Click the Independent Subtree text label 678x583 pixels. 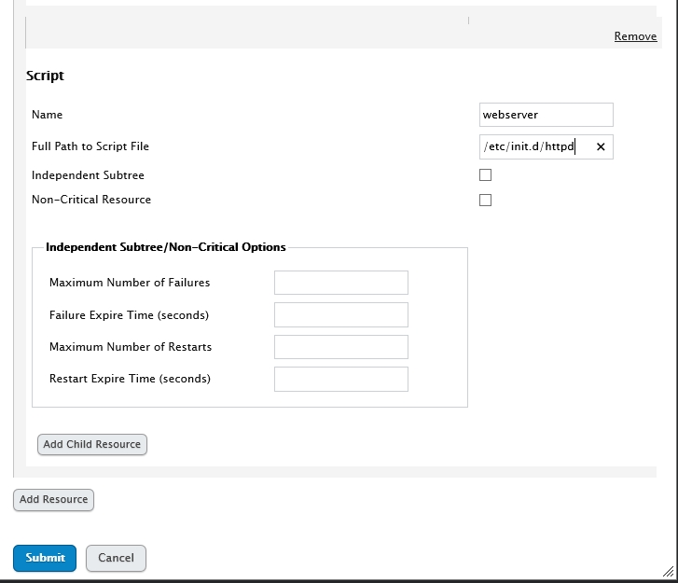click(88, 175)
